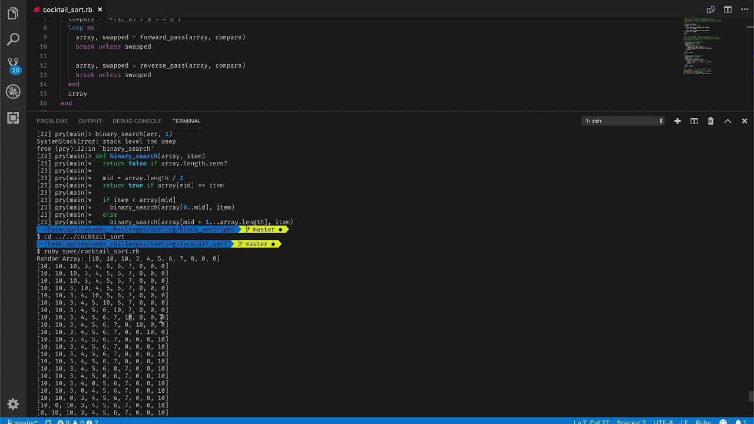This screenshot has height=424, width=754.
Task: Close the cocktail_sort.rb editor tab
Action: coord(100,9)
